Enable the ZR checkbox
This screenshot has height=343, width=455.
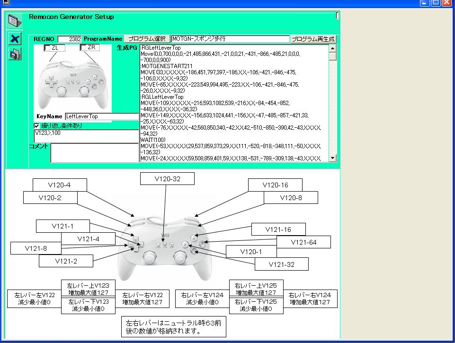coord(83,47)
